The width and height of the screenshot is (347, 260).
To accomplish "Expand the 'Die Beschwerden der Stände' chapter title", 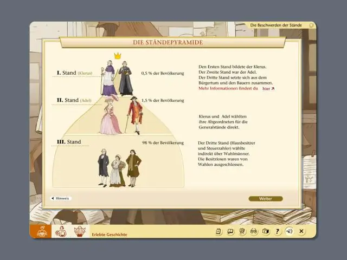I will (276, 25).
